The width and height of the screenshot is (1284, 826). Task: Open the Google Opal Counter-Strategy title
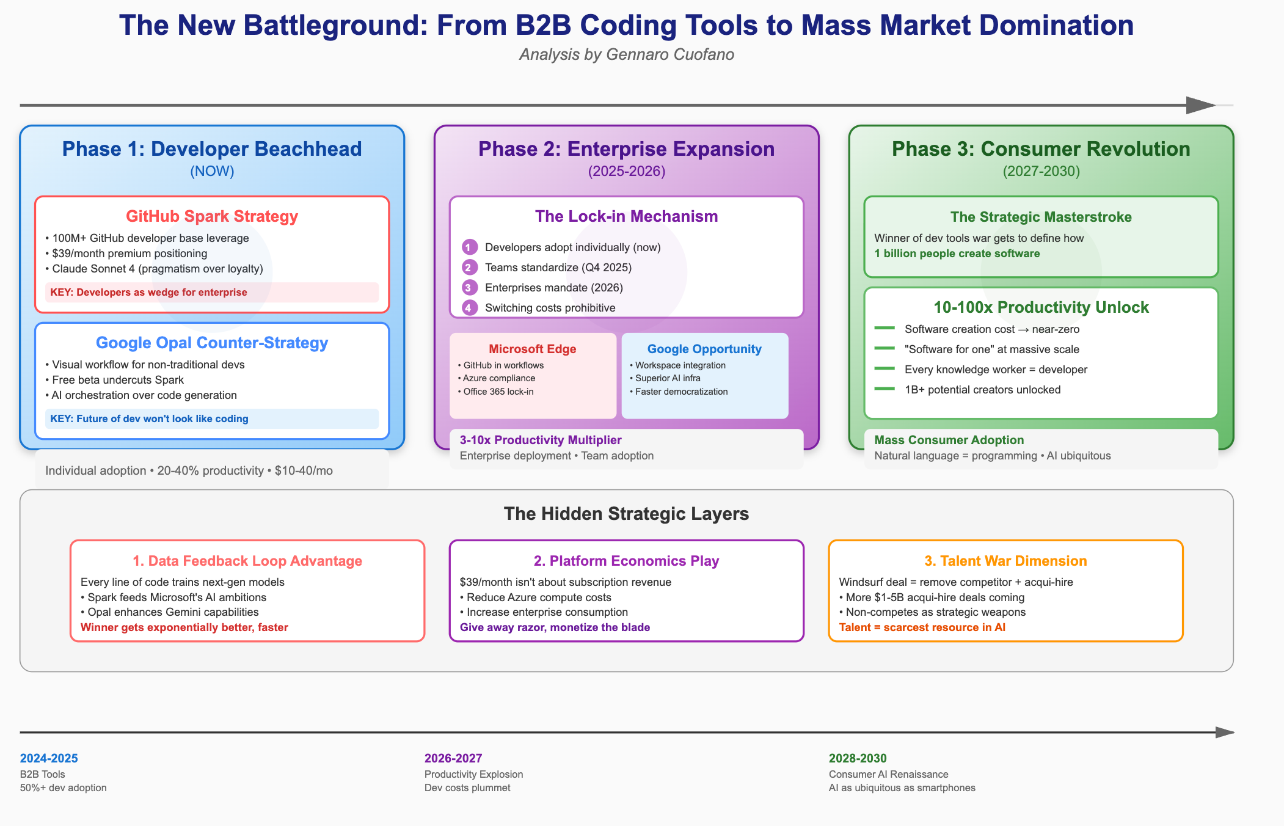(x=212, y=343)
